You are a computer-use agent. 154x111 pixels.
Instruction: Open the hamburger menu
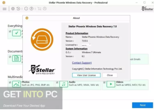[5, 9]
